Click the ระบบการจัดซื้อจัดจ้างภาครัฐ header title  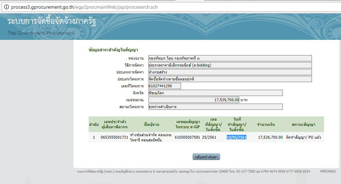point(51,21)
